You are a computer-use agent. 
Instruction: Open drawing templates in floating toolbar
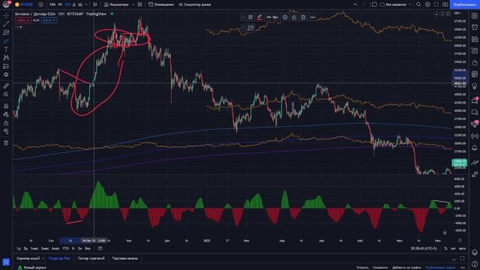250,17
